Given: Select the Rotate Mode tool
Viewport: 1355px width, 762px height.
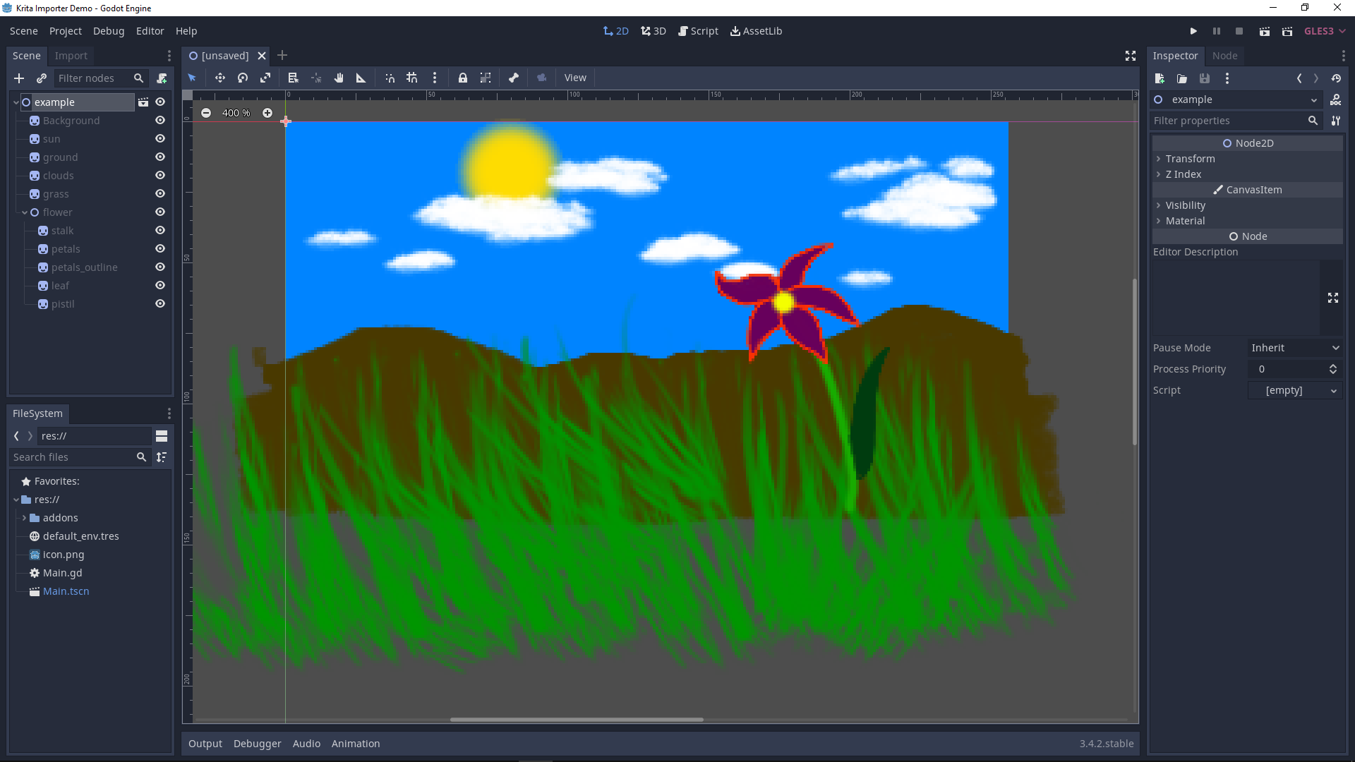Looking at the screenshot, I should click(243, 78).
